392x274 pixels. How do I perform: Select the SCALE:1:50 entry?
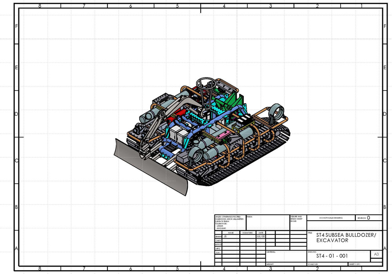pos(313,264)
